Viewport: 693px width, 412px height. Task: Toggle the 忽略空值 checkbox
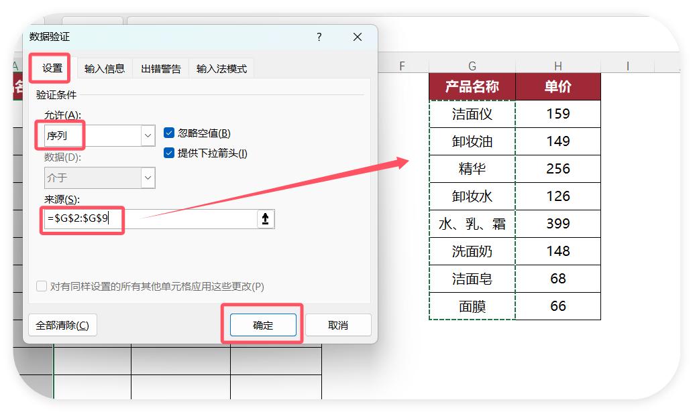click(169, 133)
